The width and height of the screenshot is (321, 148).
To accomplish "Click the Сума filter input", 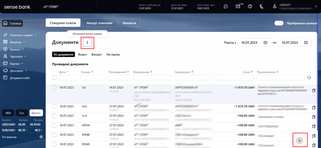I will click(234, 77).
